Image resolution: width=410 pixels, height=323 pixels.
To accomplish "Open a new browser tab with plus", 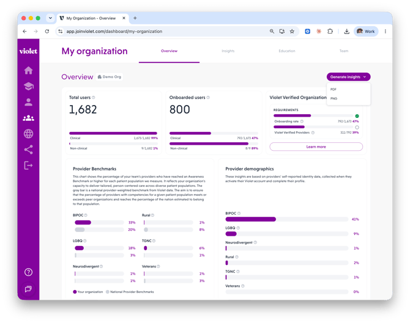I will coord(135,18).
